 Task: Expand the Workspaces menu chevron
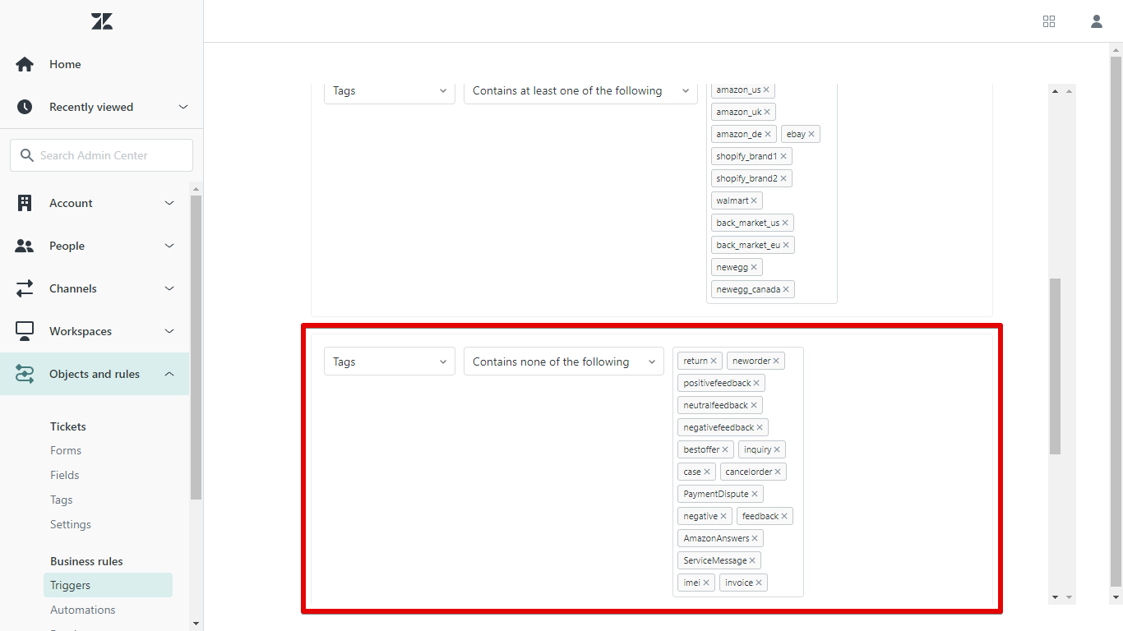coord(169,331)
